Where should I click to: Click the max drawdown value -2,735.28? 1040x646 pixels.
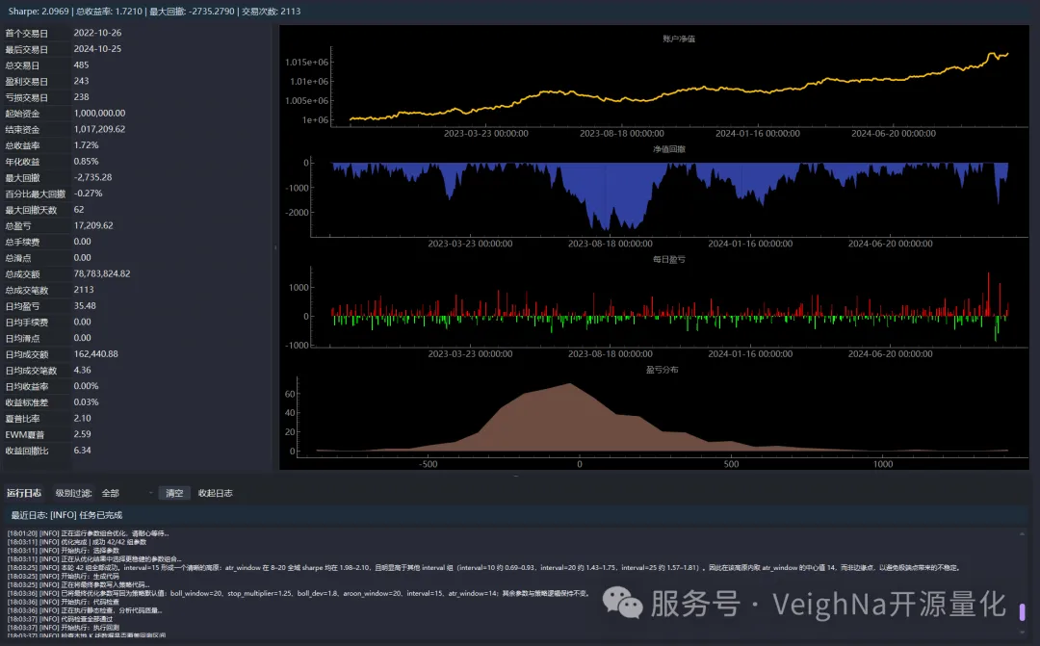point(92,178)
